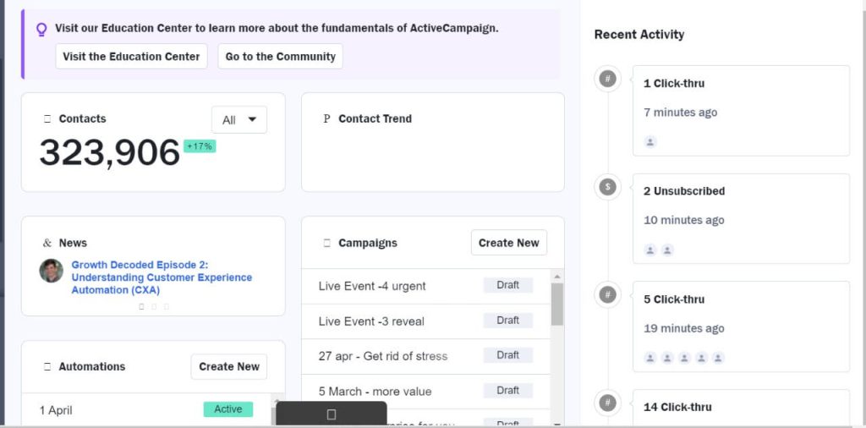Click the 7 minutes ago timestamp
Screen dimensions: 866x428
coord(681,112)
